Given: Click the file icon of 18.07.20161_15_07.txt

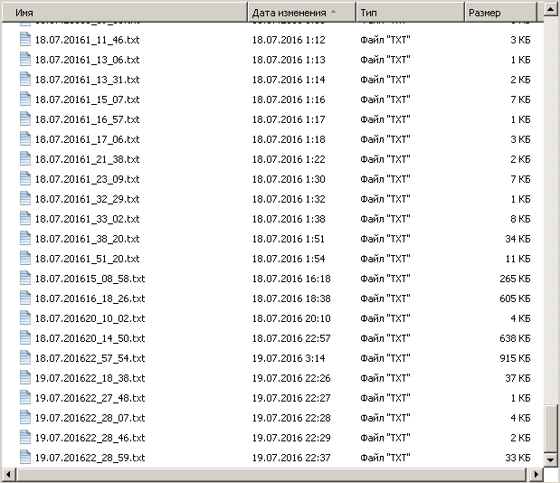Looking at the screenshot, I should coord(25,99).
